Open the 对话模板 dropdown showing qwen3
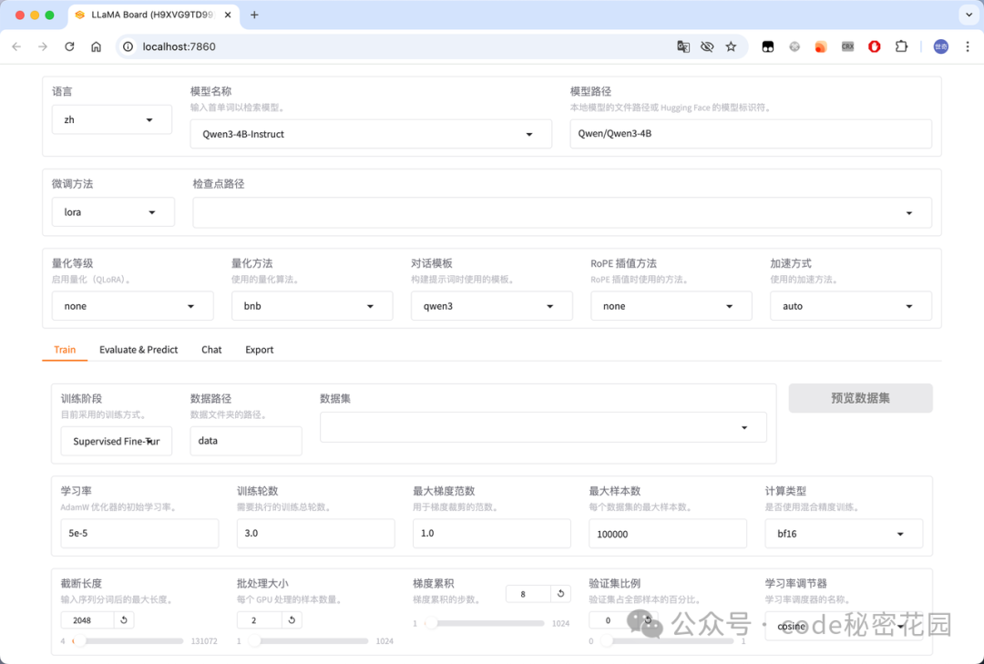This screenshot has height=664, width=984. [x=491, y=306]
